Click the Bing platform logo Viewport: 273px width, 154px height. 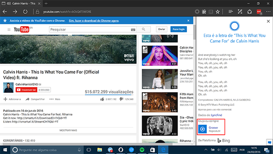224,141
